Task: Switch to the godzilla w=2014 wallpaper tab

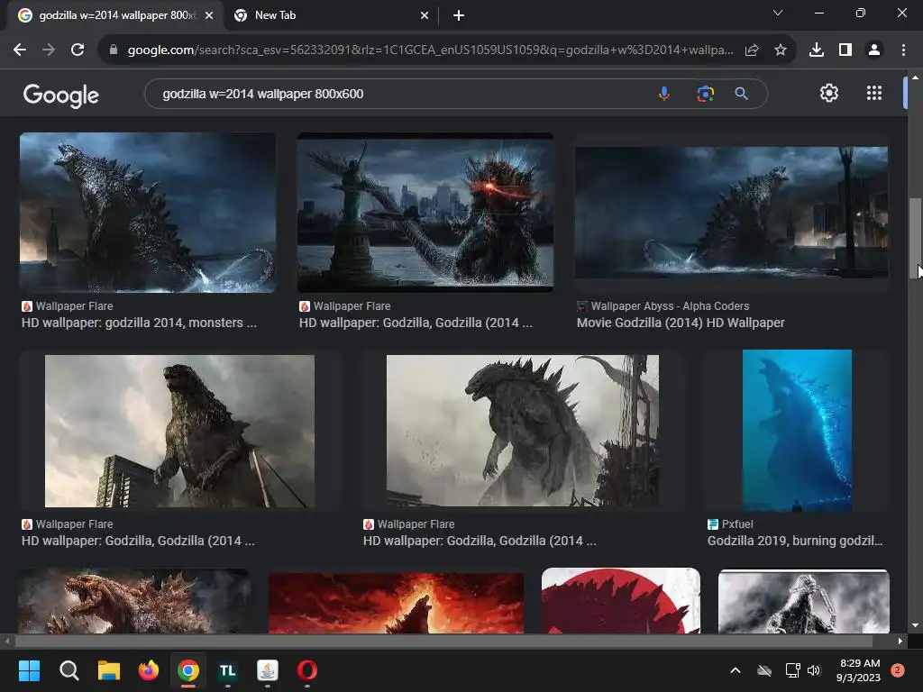Action: 115,16
